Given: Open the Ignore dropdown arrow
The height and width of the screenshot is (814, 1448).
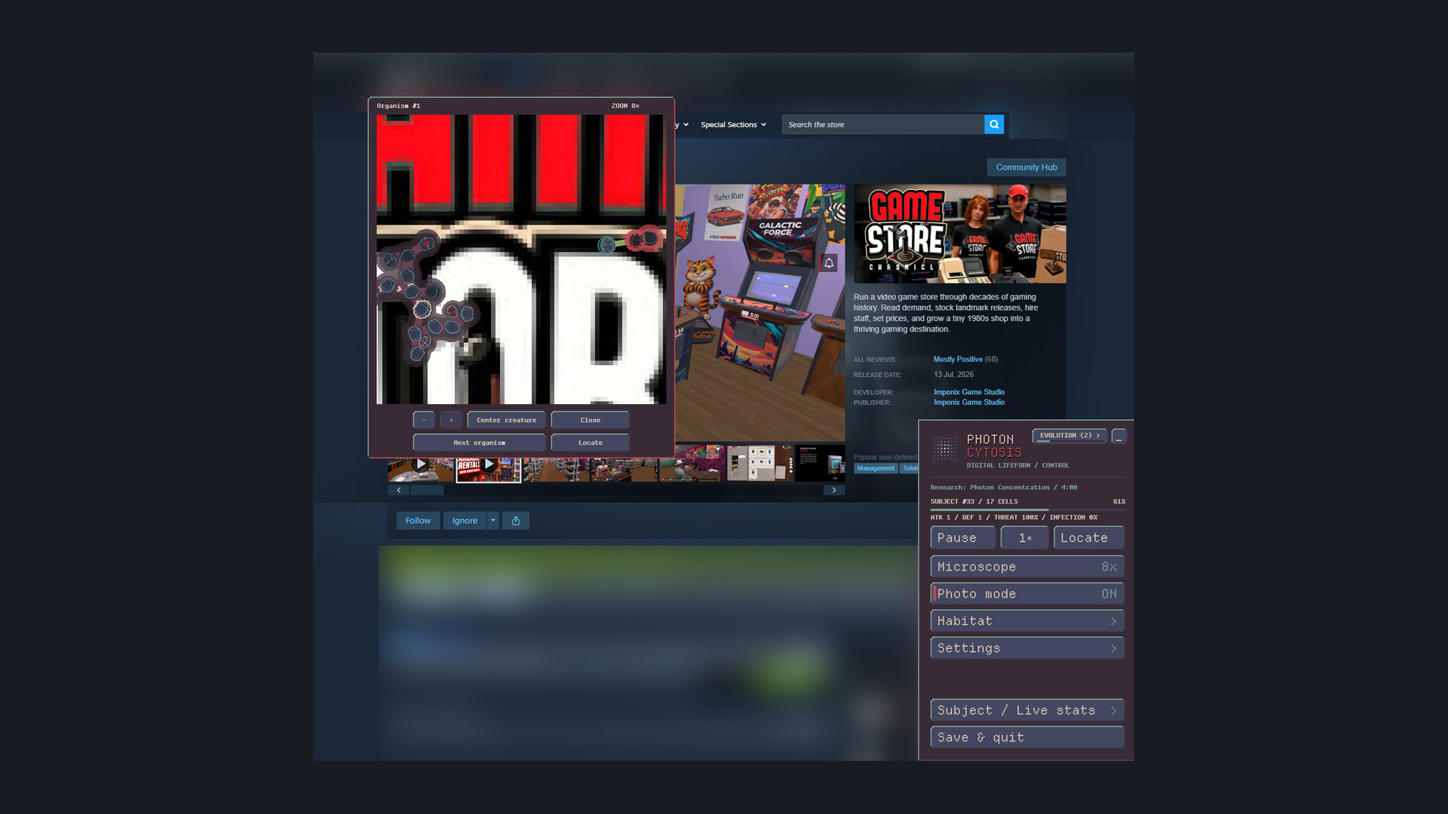Looking at the screenshot, I should pyautogui.click(x=493, y=521).
